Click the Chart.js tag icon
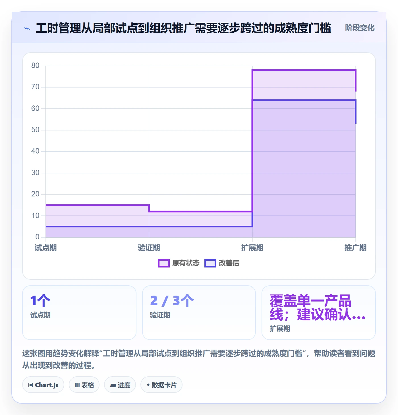 31,385
